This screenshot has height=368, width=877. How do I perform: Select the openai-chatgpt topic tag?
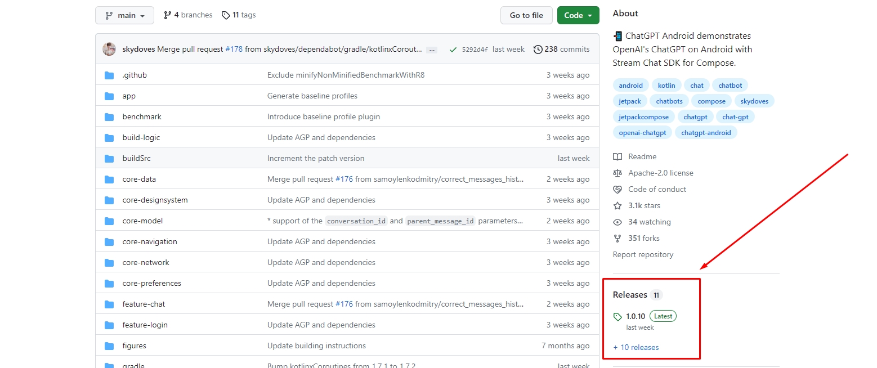point(642,133)
